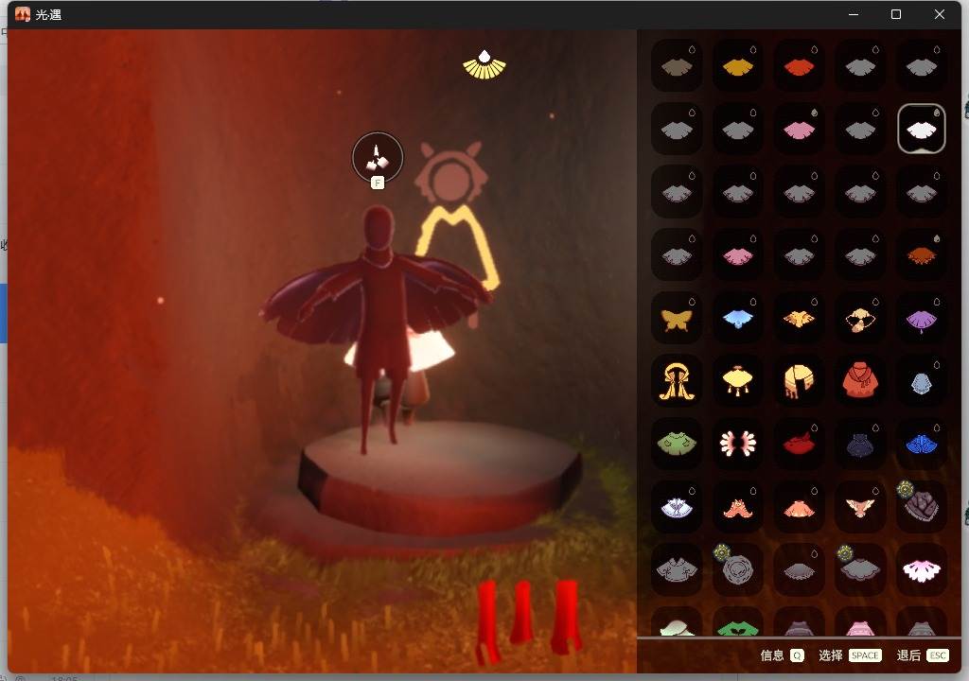Select the gray scalloped cape with badge
This screenshot has width=969, height=681.
click(860, 569)
